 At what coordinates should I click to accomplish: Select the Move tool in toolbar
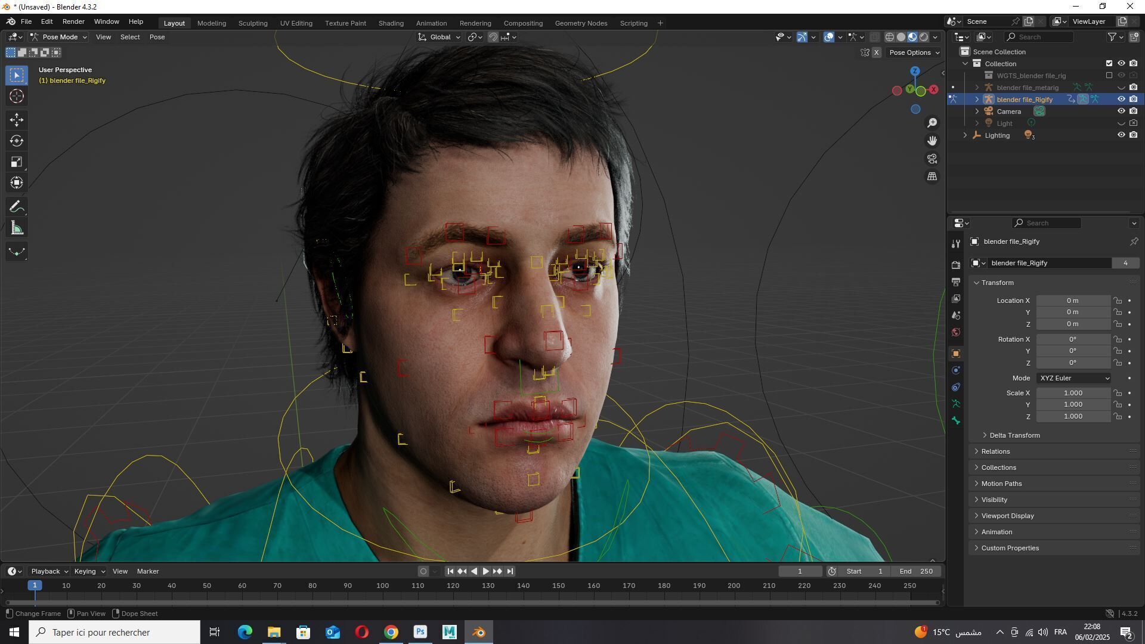(17, 120)
